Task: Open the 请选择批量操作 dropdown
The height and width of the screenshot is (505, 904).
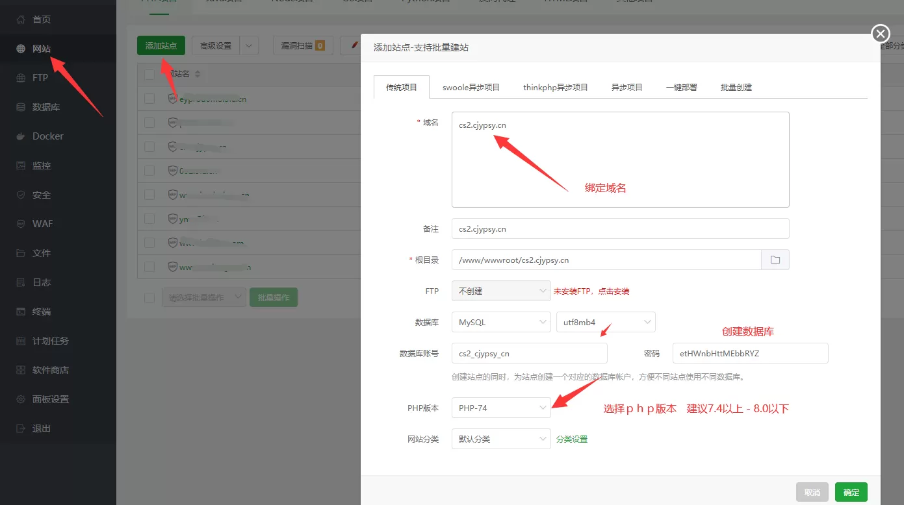Action: click(203, 297)
